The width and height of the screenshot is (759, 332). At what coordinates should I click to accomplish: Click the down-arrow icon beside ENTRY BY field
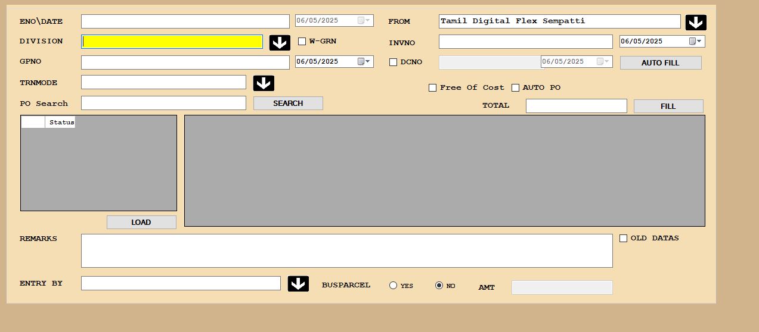(x=298, y=284)
